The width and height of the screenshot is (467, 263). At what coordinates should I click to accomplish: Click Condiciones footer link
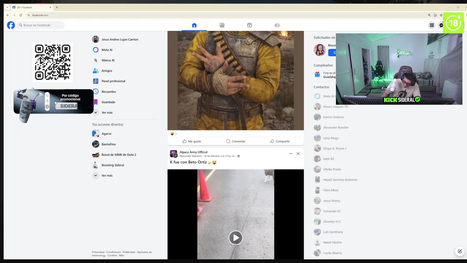[x=113, y=252]
